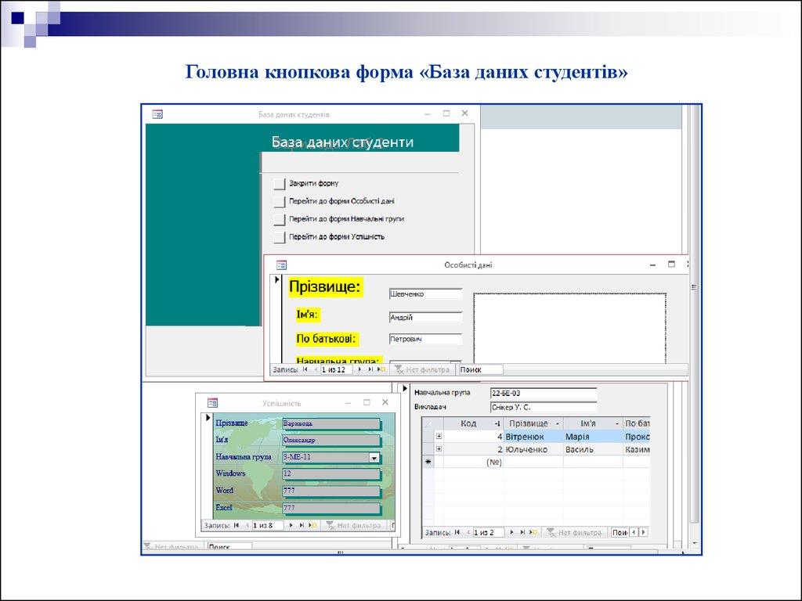Image resolution: width=802 pixels, height=601 pixels.
Task: Go to first record in Успішність navigator
Action: click(x=237, y=526)
